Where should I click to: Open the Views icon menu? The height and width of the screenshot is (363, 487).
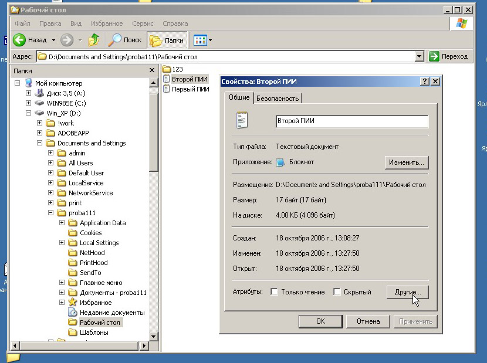(202, 40)
